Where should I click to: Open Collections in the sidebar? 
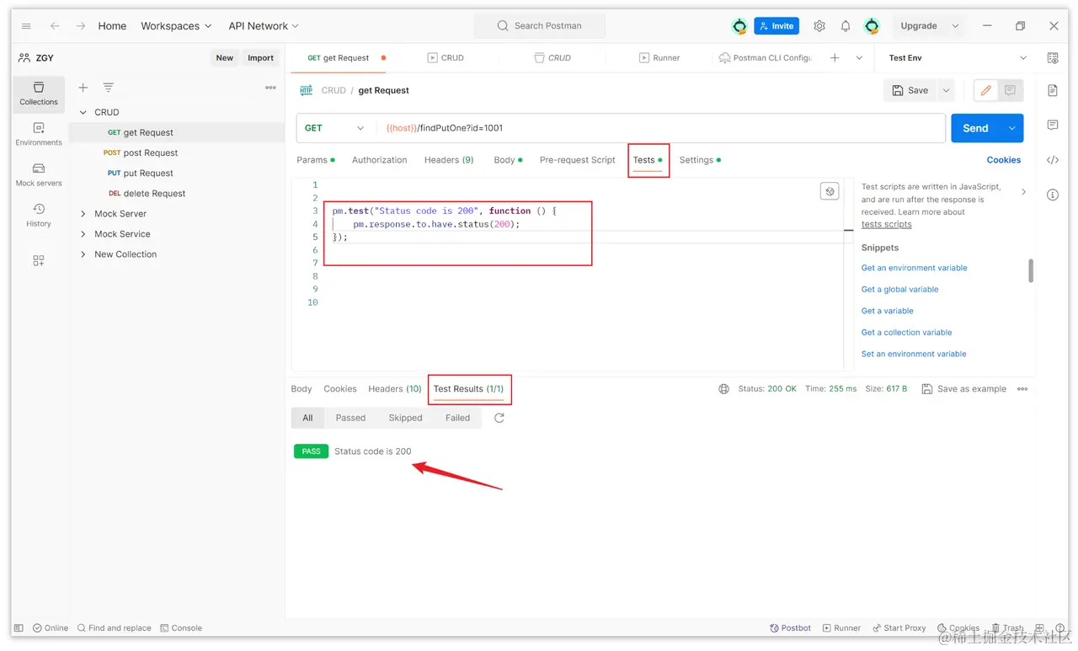pos(39,93)
